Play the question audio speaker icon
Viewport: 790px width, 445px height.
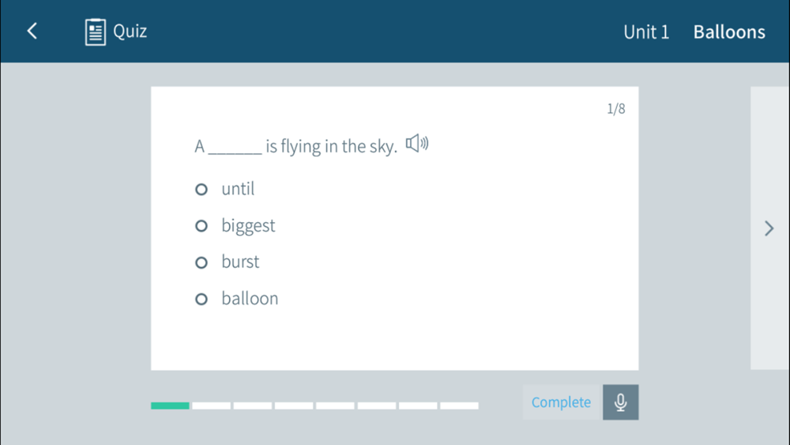tap(417, 144)
